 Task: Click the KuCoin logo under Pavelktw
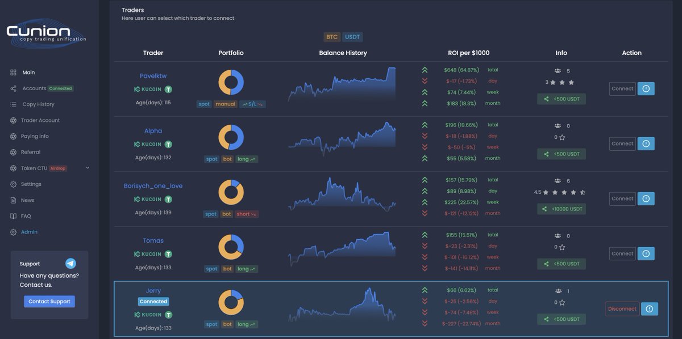pyautogui.click(x=148, y=89)
